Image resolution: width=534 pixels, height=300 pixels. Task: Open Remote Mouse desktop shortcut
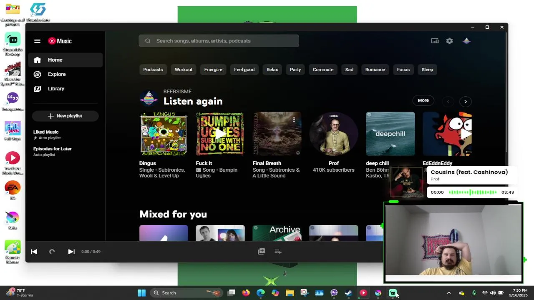13,252
